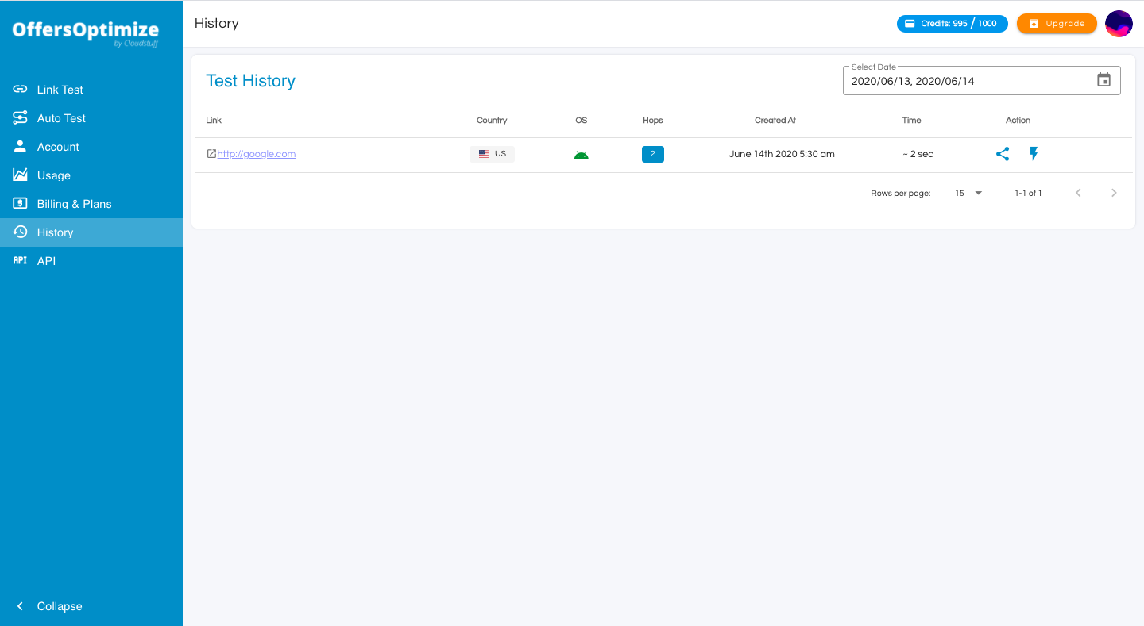Open the Link Test menu item
Image resolution: width=1144 pixels, height=626 pixels.
tap(91, 89)
